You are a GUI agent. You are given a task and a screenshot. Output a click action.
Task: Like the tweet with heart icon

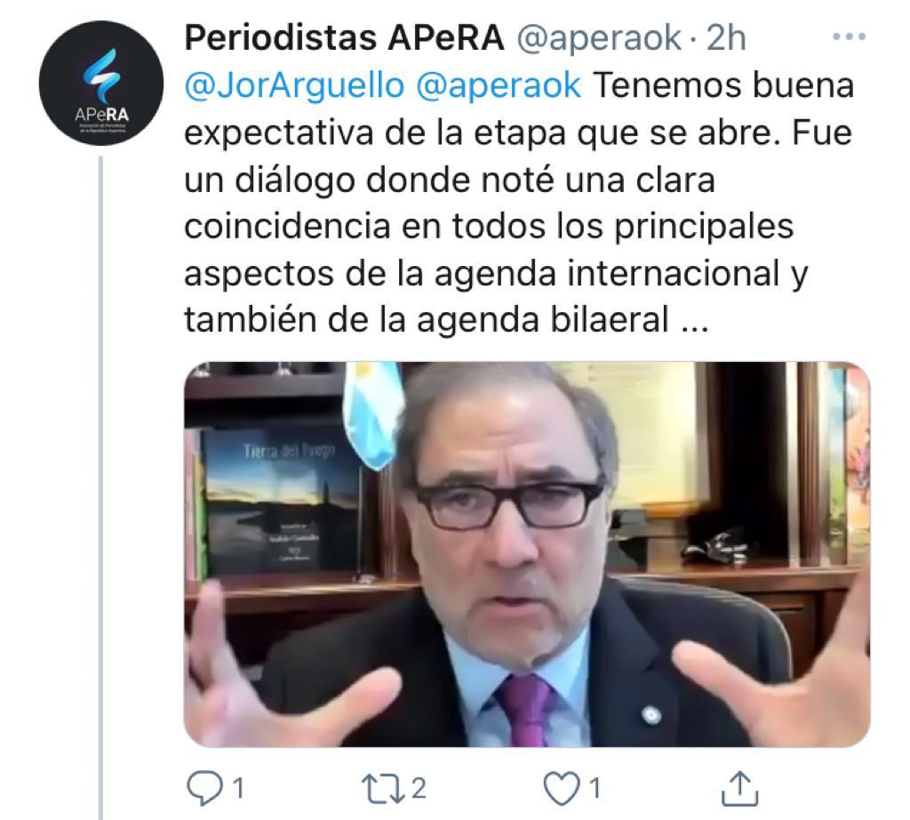tap(562, 788)
